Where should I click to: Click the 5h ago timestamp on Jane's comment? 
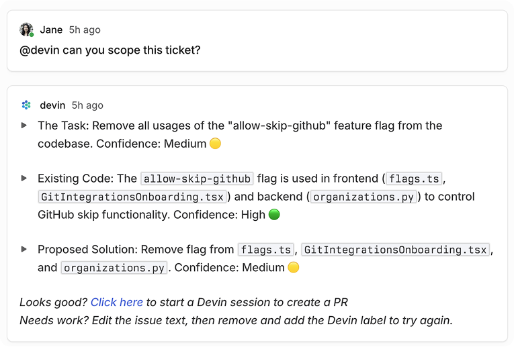(x=85, y=30)
